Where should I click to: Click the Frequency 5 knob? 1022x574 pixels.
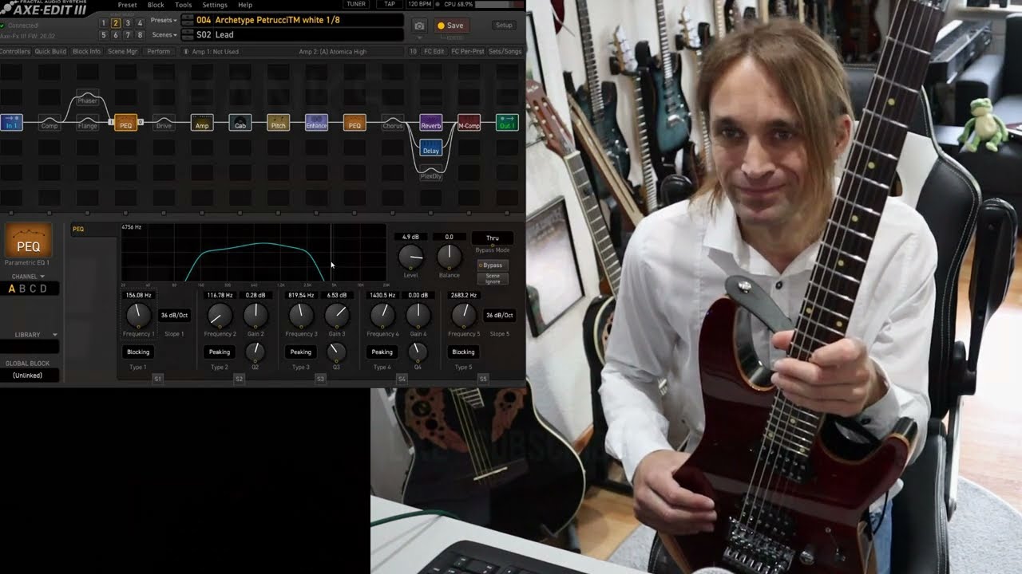(464, 316)
